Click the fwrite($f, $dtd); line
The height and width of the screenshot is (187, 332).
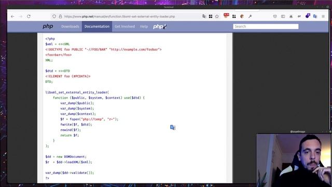[x=76, y=125]
